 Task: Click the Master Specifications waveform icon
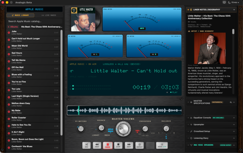pyautogui.click(x=191, y=102)
